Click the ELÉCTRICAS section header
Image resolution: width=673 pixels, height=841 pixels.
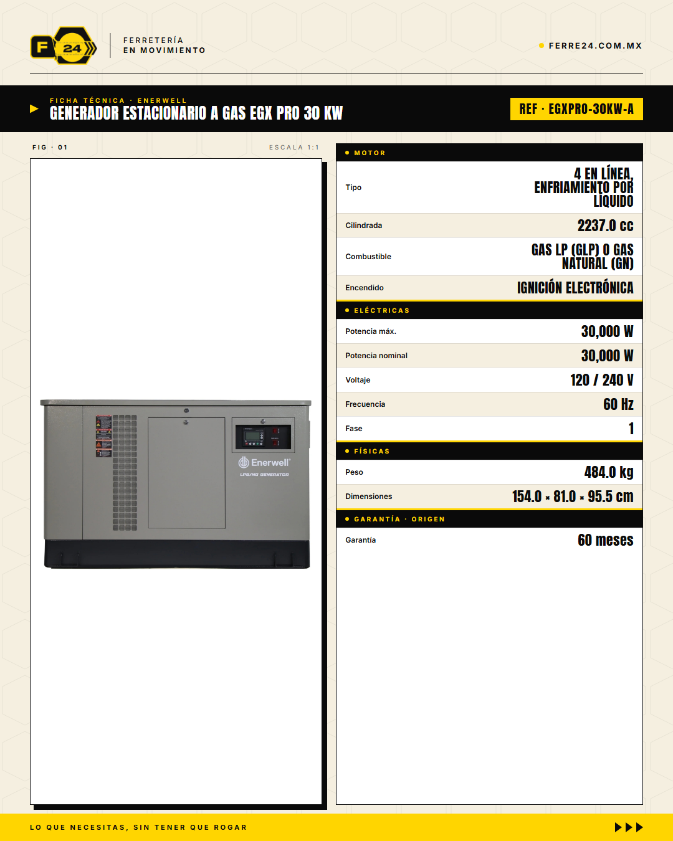point(489,310)
